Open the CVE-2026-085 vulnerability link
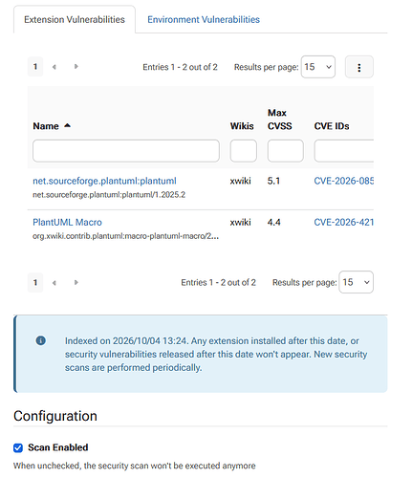Image resolution: width=412 pixels, height=478 pixels. [344, 181]
